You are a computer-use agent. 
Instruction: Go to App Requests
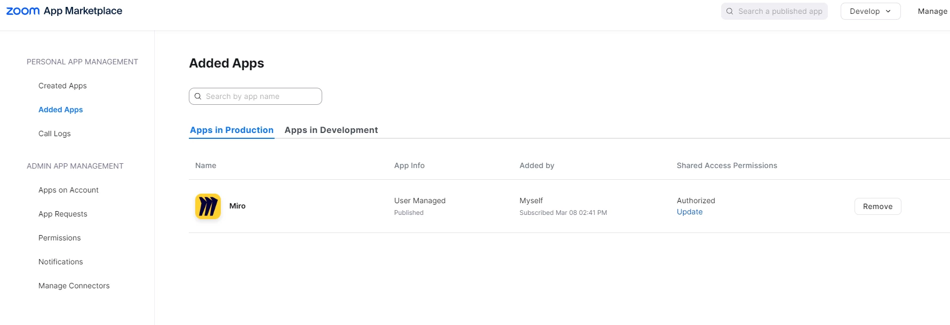point(63,214)
